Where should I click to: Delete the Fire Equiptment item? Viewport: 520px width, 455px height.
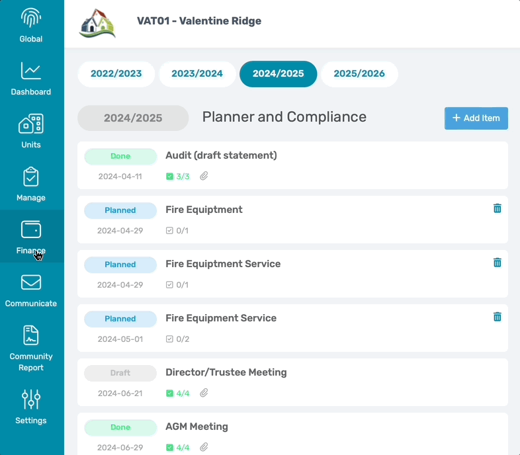(497, 208)
